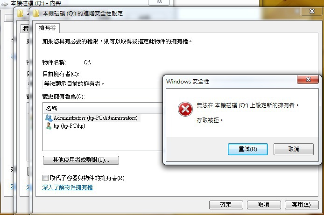The height and width of the screenshot is (215, 324).
Task: Select Administrators (hp-PC\Administrators) in the list
Action: tap(92, 118)
